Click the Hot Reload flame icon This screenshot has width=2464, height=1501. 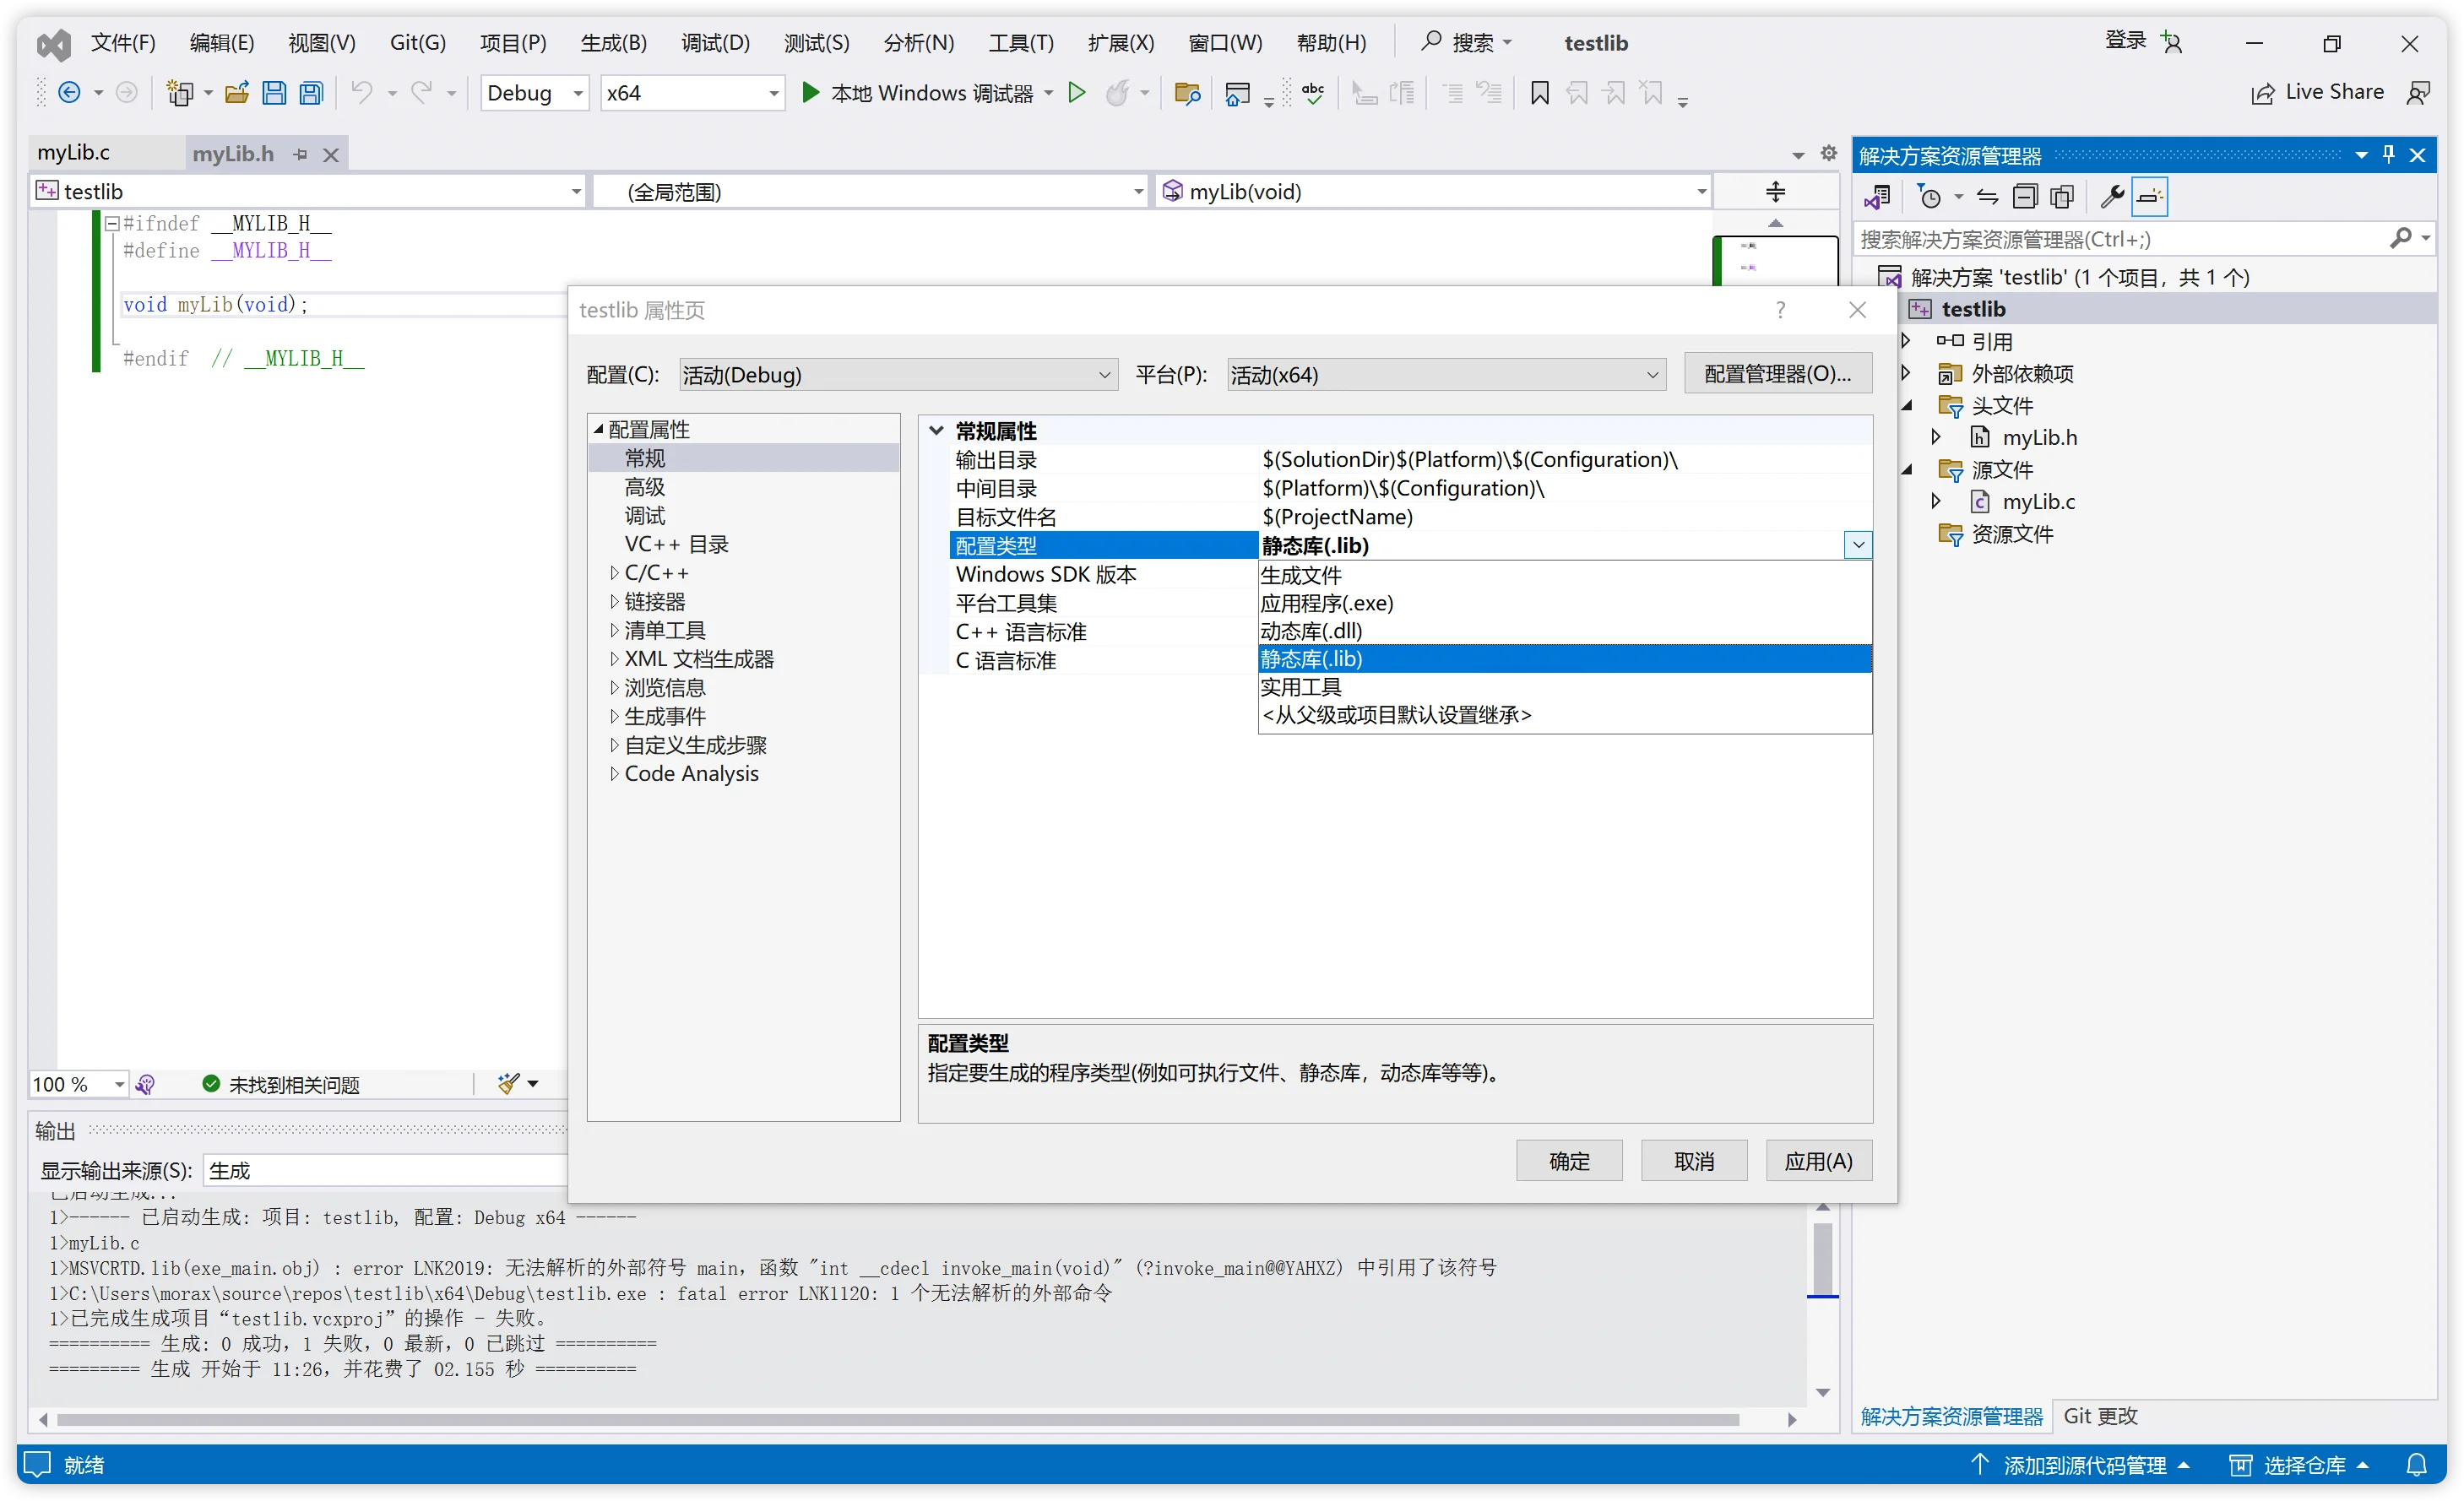1117,93
